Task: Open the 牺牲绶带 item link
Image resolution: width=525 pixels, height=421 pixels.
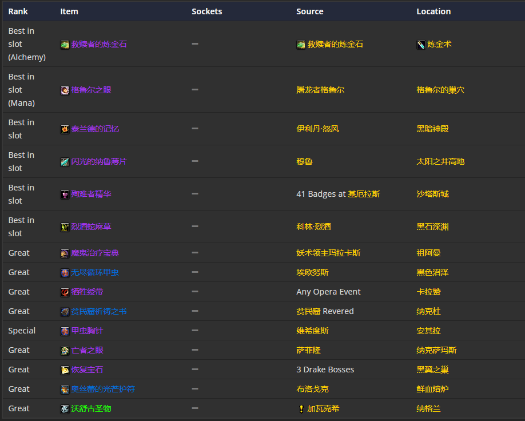Action: [x=87, y=292]
